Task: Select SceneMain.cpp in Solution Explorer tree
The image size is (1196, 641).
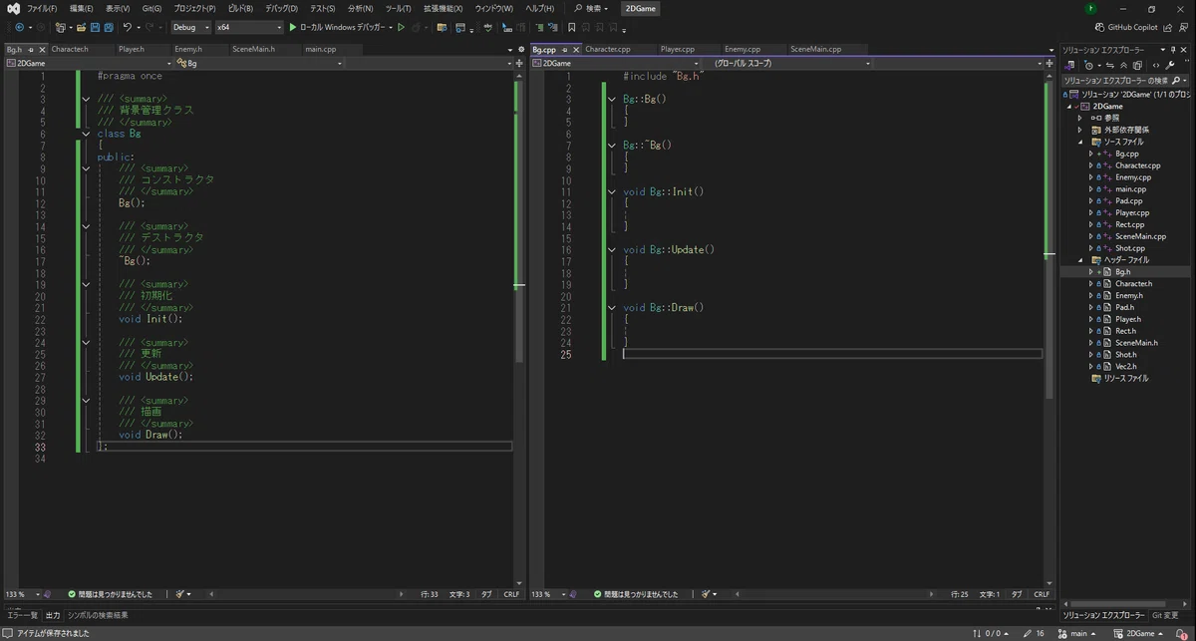Action: (1140, 236)
